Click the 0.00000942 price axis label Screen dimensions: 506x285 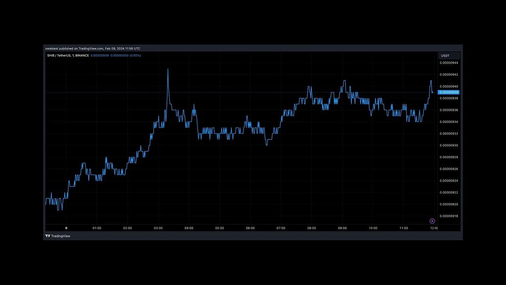click(x=449, y=74)
